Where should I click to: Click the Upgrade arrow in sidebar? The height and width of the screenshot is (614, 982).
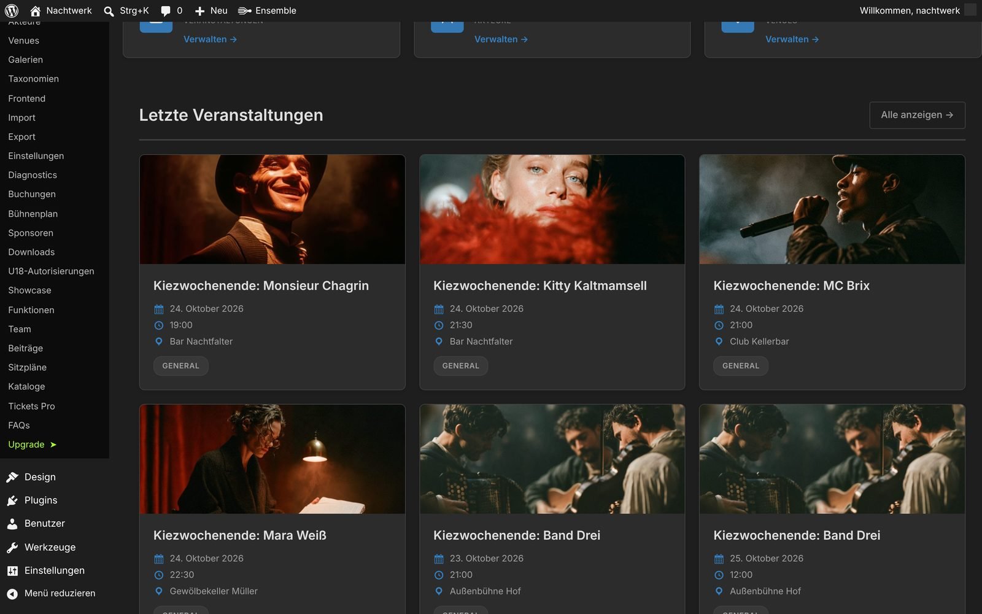tap(53, 445)
